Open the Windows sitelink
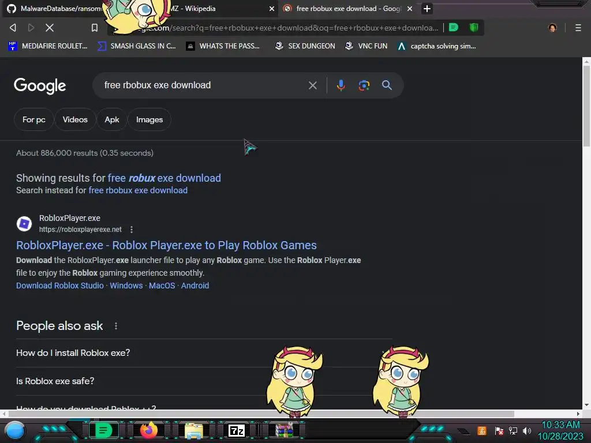 pyautogui.click(x=126, y=286)
